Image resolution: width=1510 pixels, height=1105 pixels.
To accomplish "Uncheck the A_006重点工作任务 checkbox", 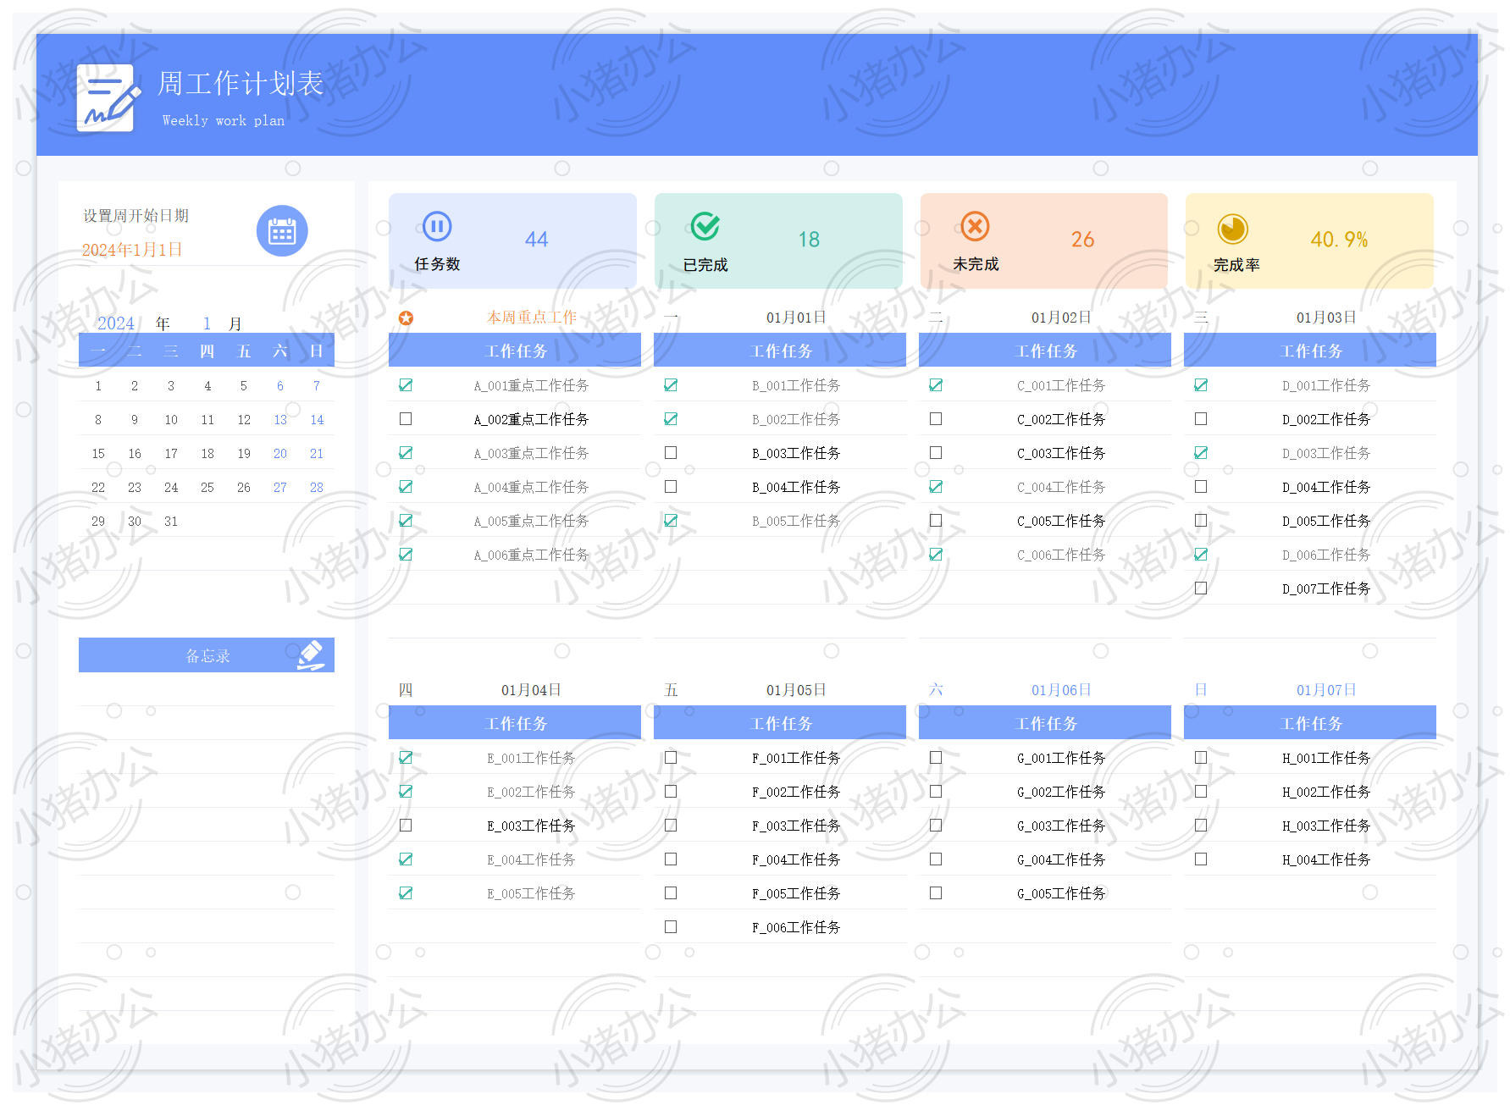I will [x=406, y=555].
